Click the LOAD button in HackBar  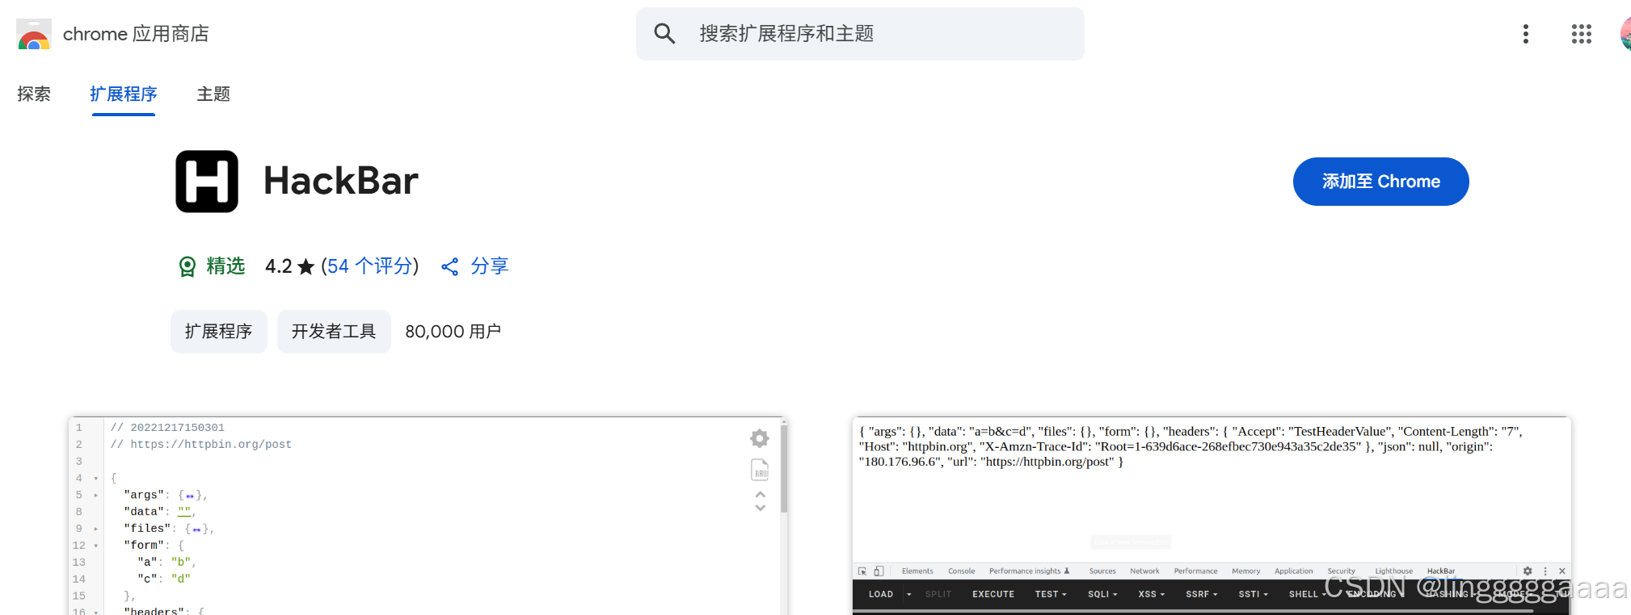click(x=881, y=594)
